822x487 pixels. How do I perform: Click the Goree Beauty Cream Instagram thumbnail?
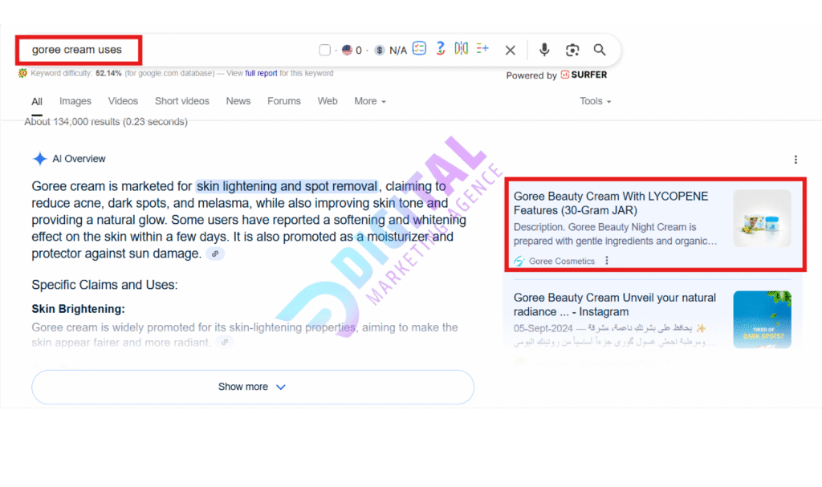point(762,319)
